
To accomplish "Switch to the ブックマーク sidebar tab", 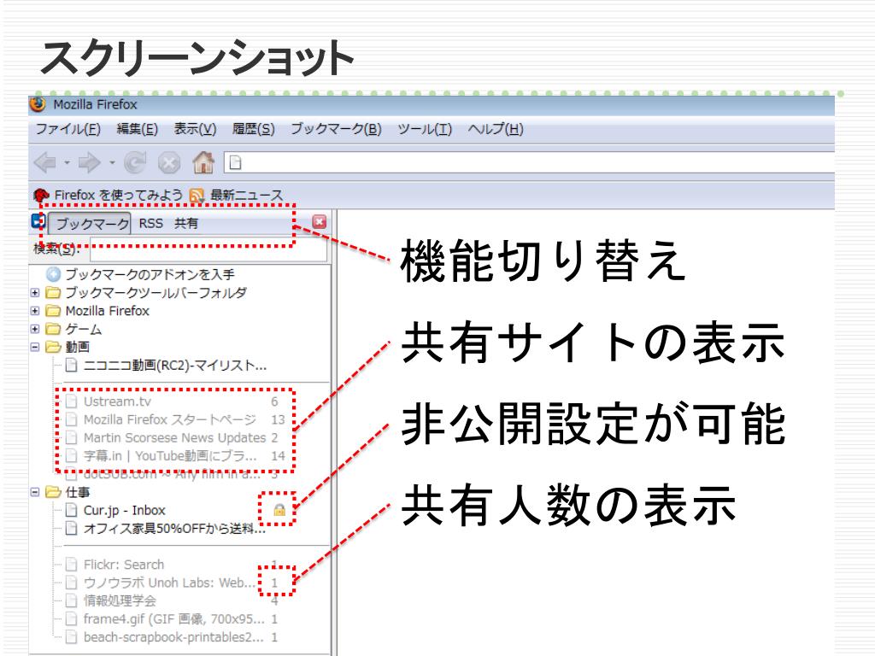I will 91,224.
